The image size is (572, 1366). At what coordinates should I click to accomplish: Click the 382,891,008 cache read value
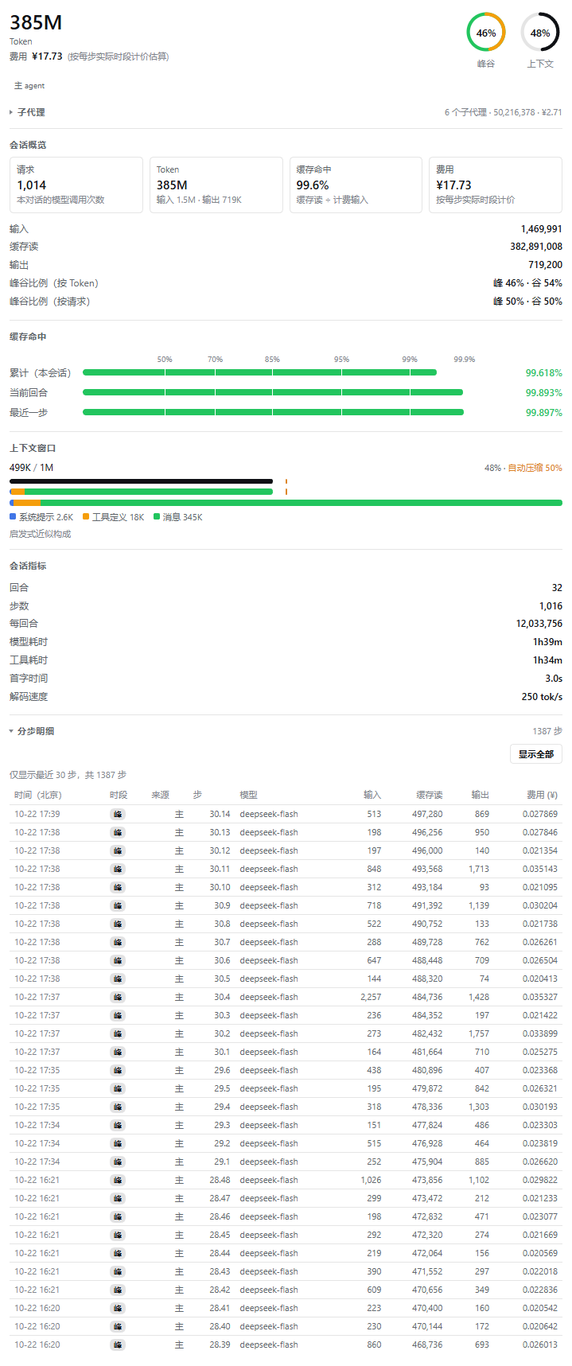coord(536,247)
